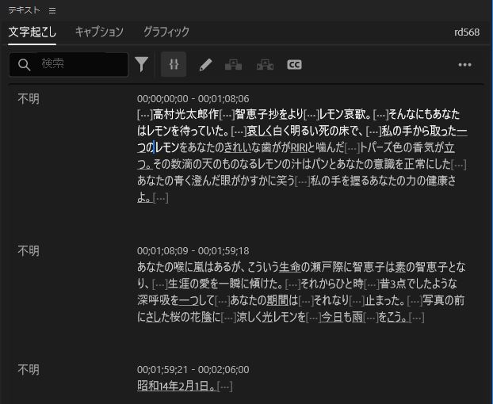Image resolution: width=493 pixels, height=404 pixels.
Task: Open the テキスト panel hamburger menu
Action: pyautogui.click(x=52, y=10)
